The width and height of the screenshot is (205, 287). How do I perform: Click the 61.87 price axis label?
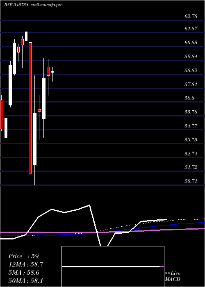point(191,28)
